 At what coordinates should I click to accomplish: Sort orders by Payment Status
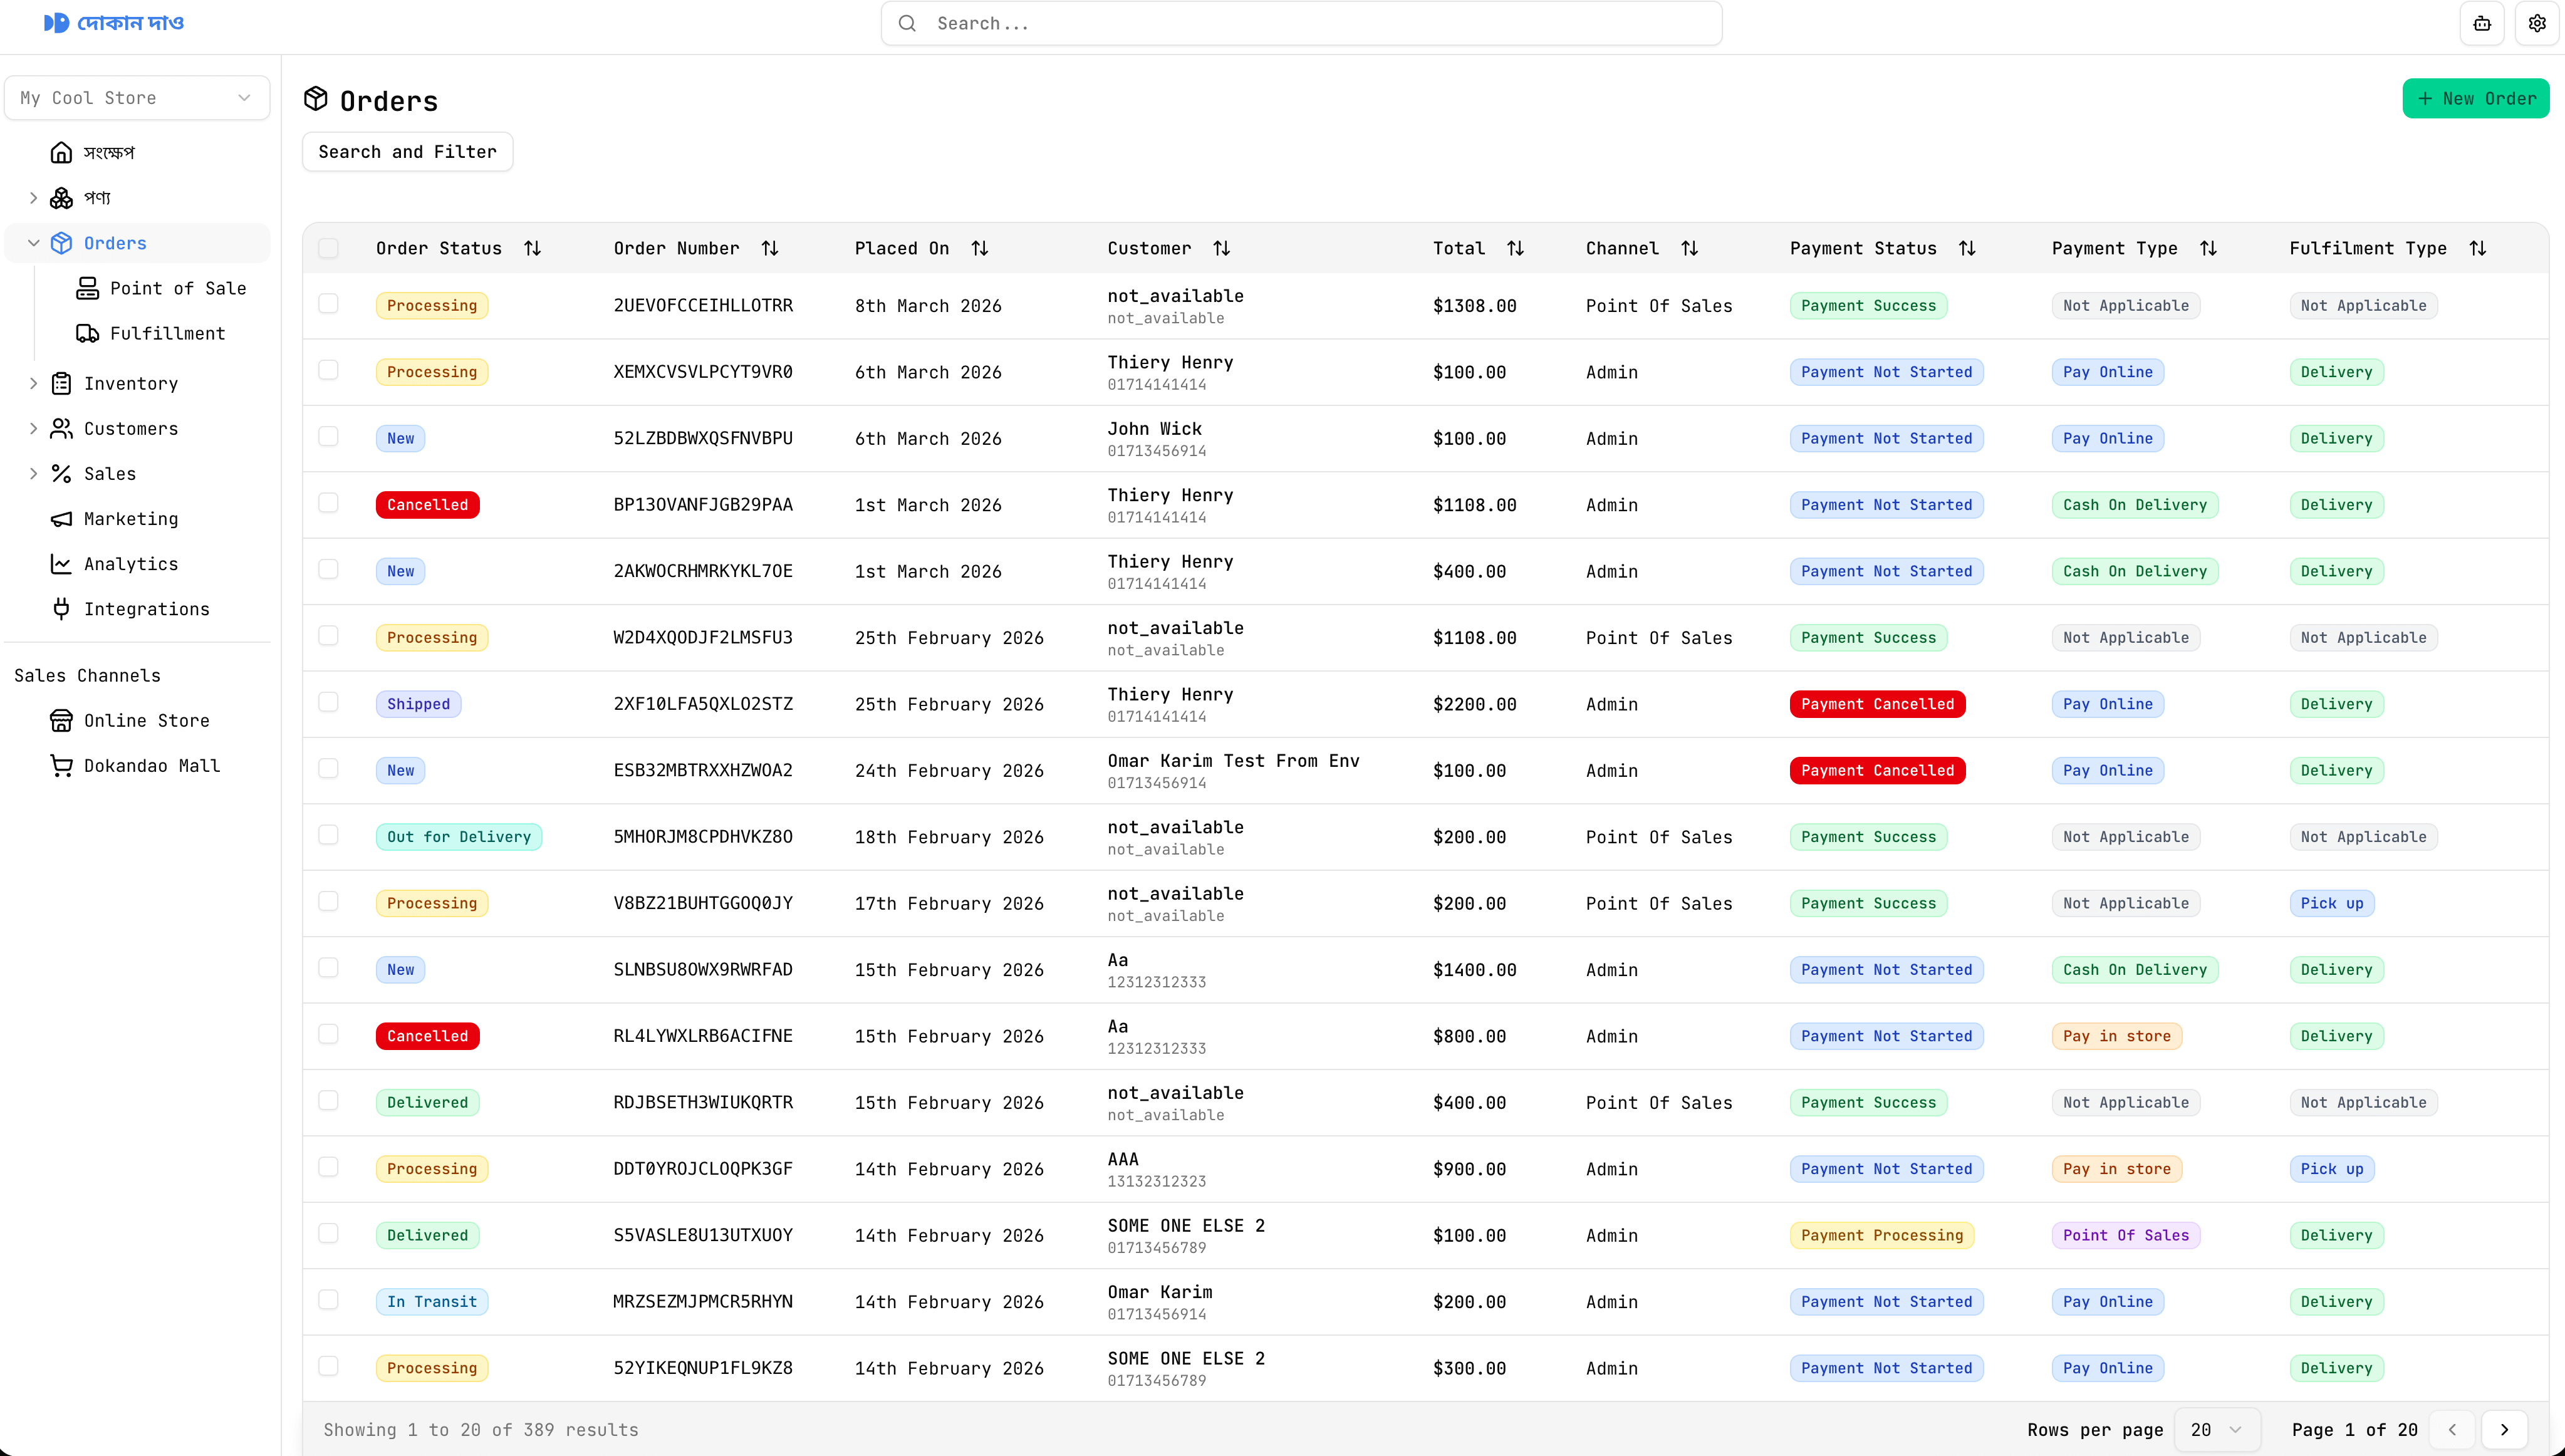(1966, 248)
